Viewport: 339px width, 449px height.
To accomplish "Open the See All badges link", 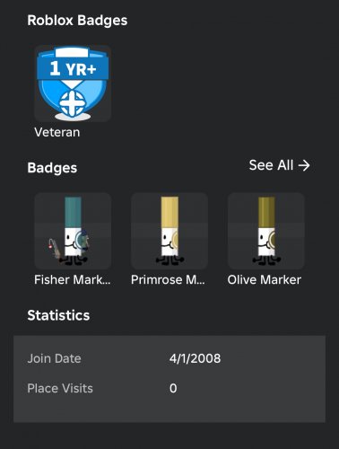I will pos(280,165).
